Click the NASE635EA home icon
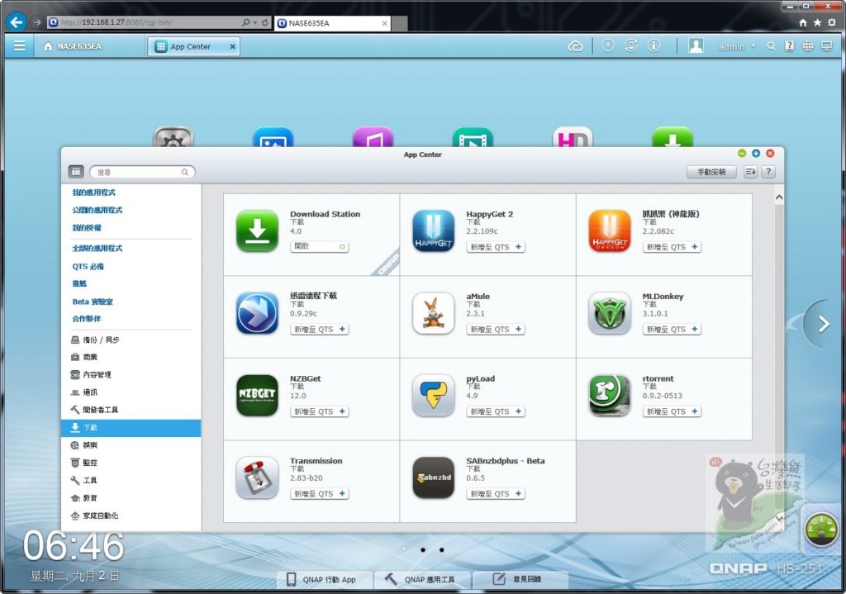 coord(48,46)
